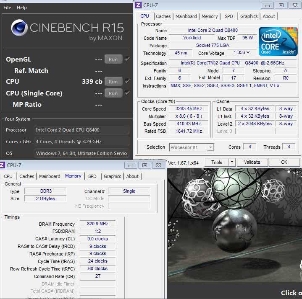Click the Validate button in CPU-Z
Screen dimensions: 302x299
point(252,162)
